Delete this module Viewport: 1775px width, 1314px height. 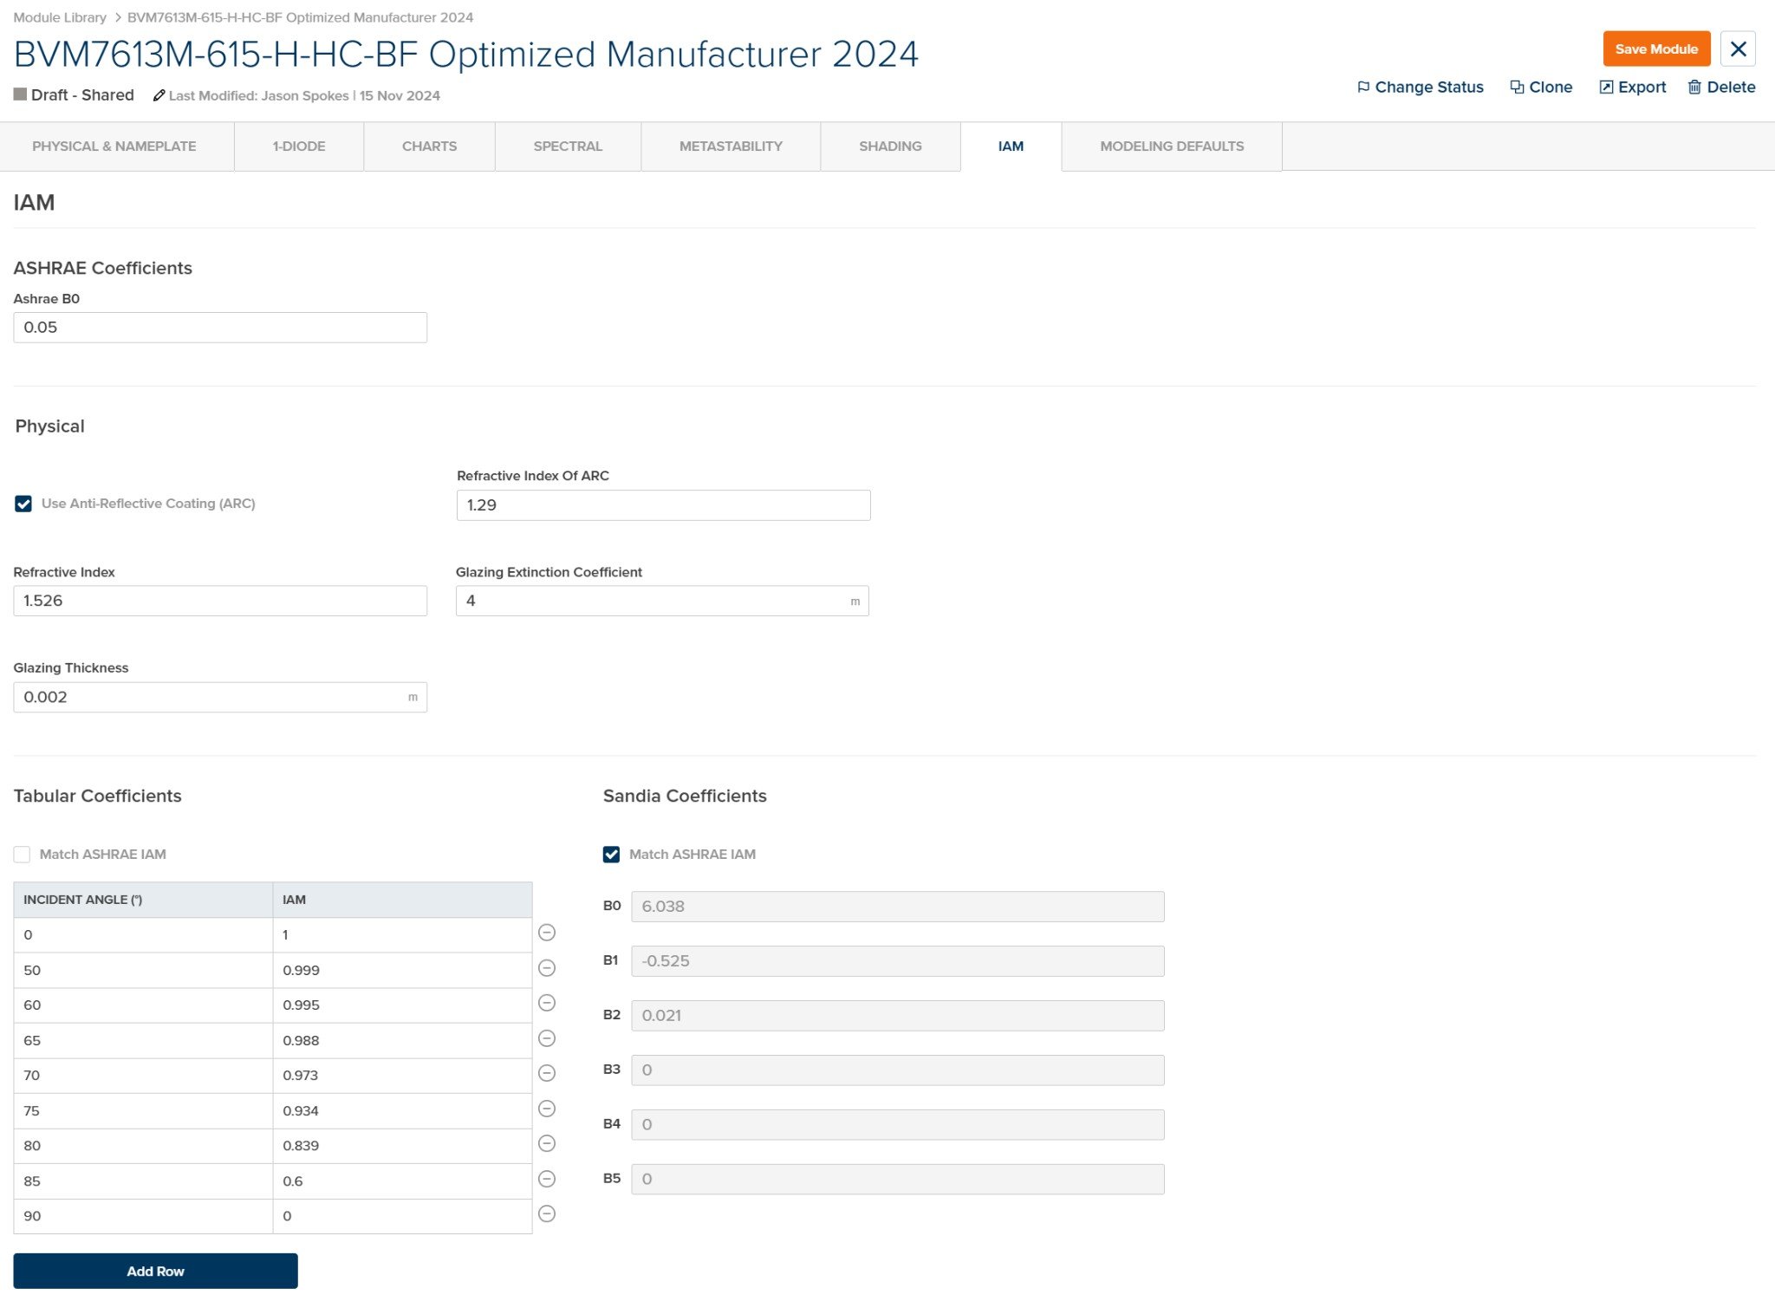pyautogui.click(x=1721, y=87)
